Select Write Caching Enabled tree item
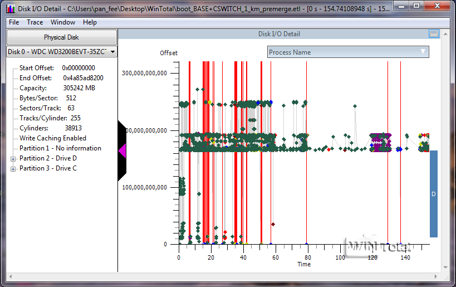Viewport: 456px width, 287px height. click(x=53, y=138)
